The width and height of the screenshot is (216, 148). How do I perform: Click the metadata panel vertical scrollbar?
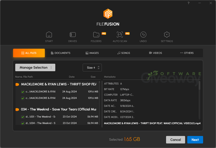pyautogui.click(x=199, y=86)
